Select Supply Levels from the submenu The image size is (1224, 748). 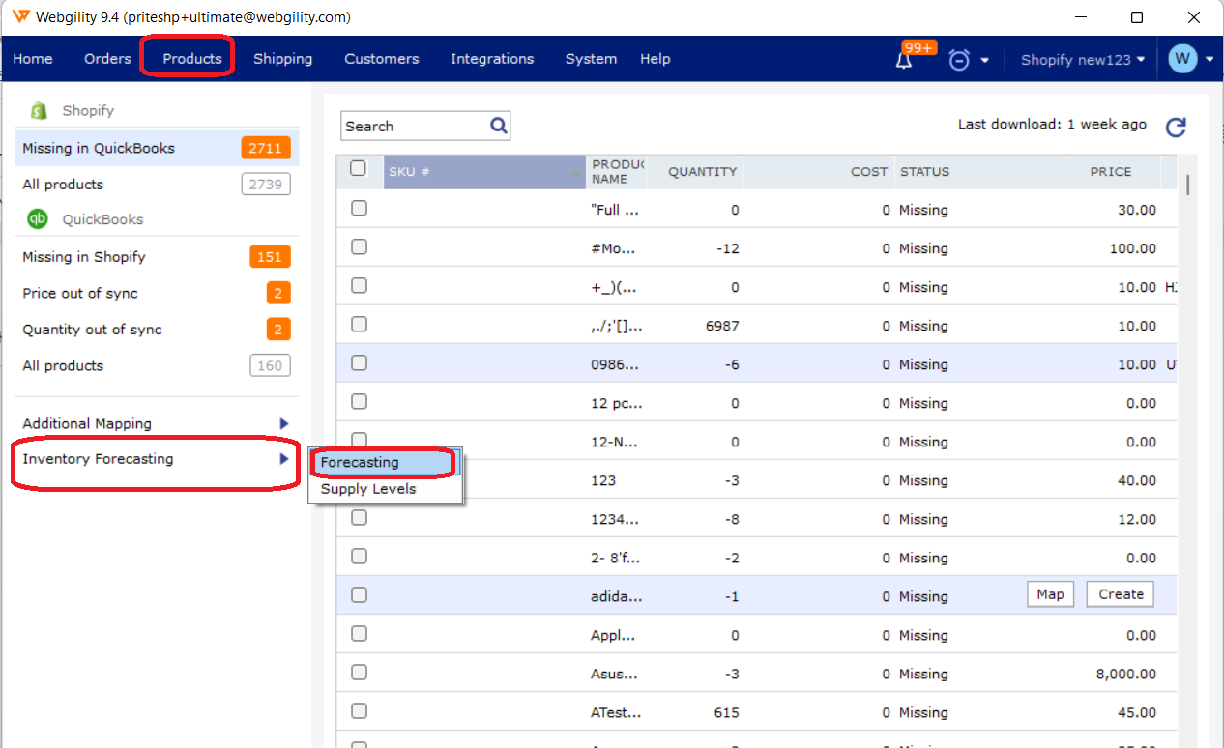(385, 489)
